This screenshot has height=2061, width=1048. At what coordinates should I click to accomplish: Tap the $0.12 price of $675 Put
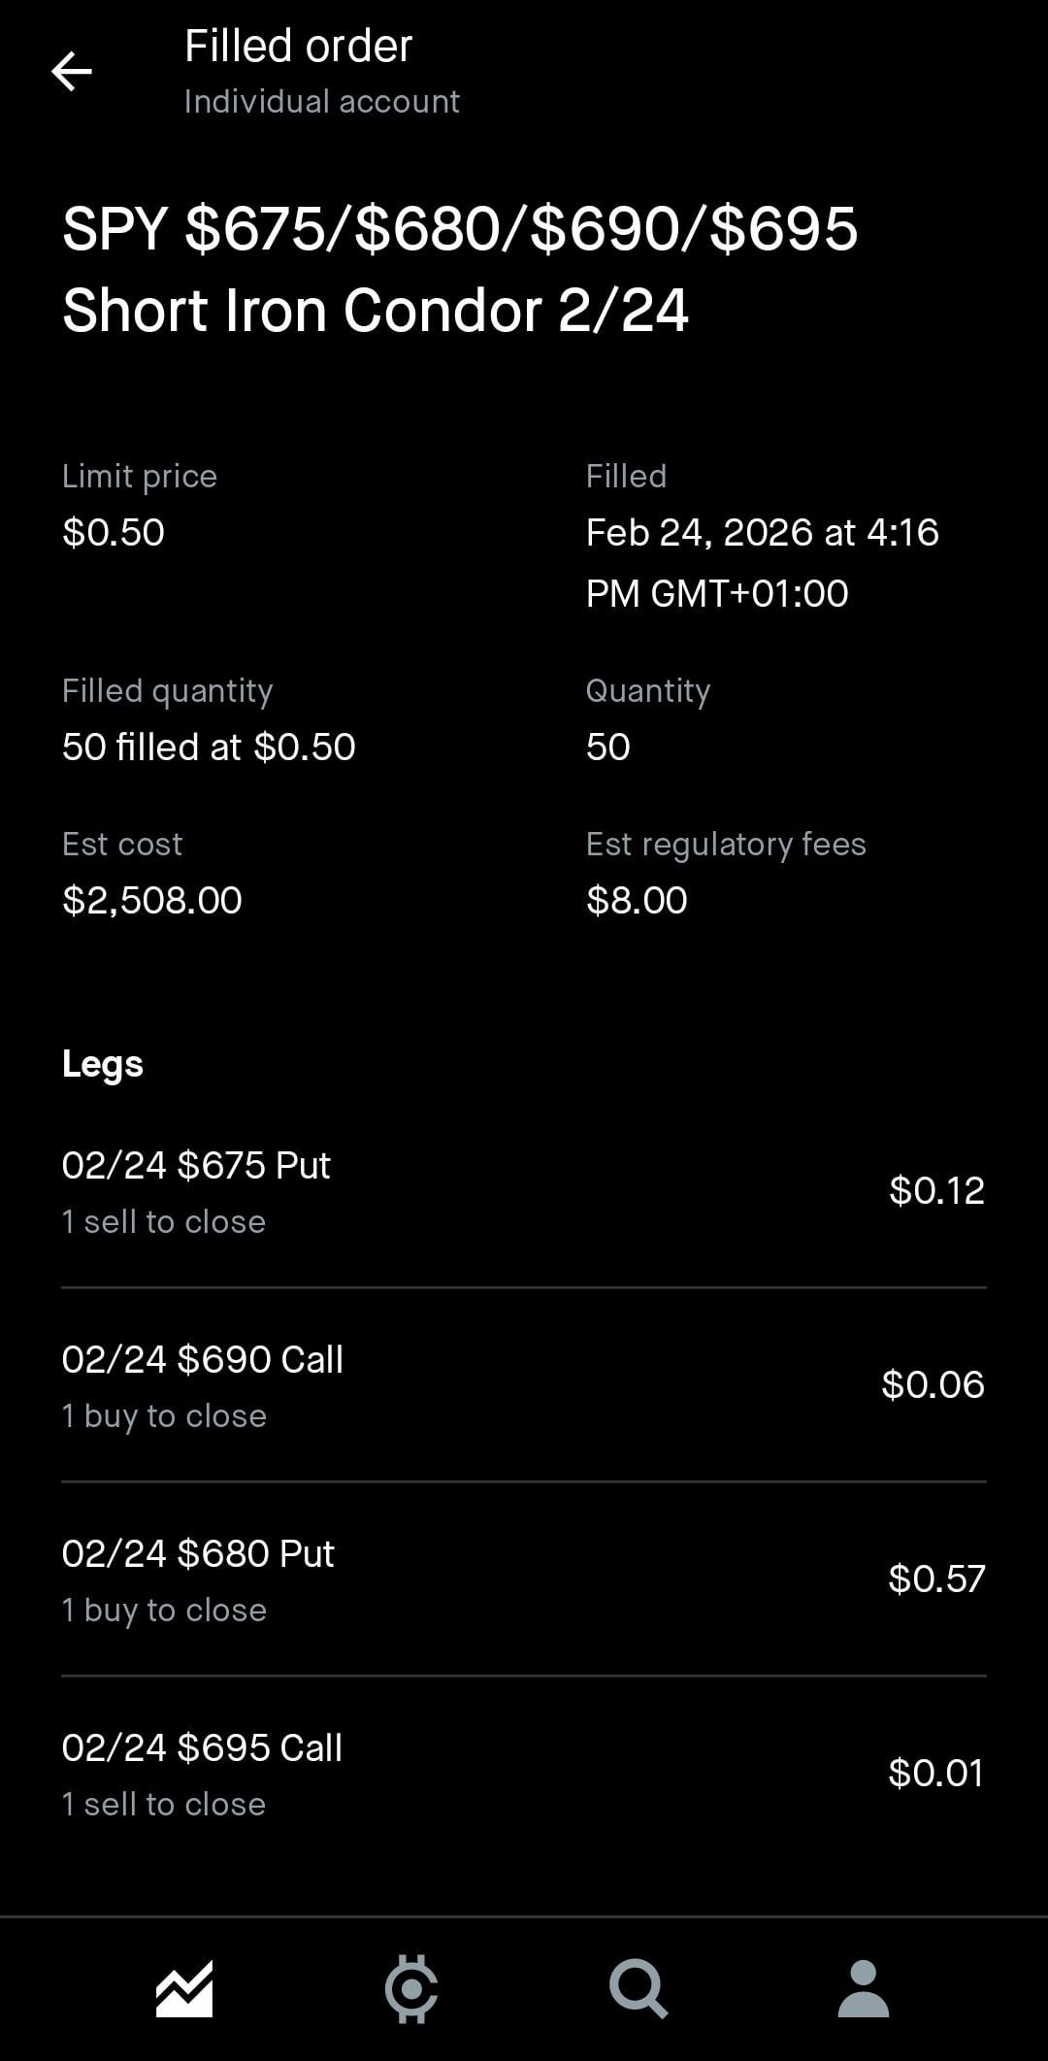pyautogui.click(x=935, y=1190)
